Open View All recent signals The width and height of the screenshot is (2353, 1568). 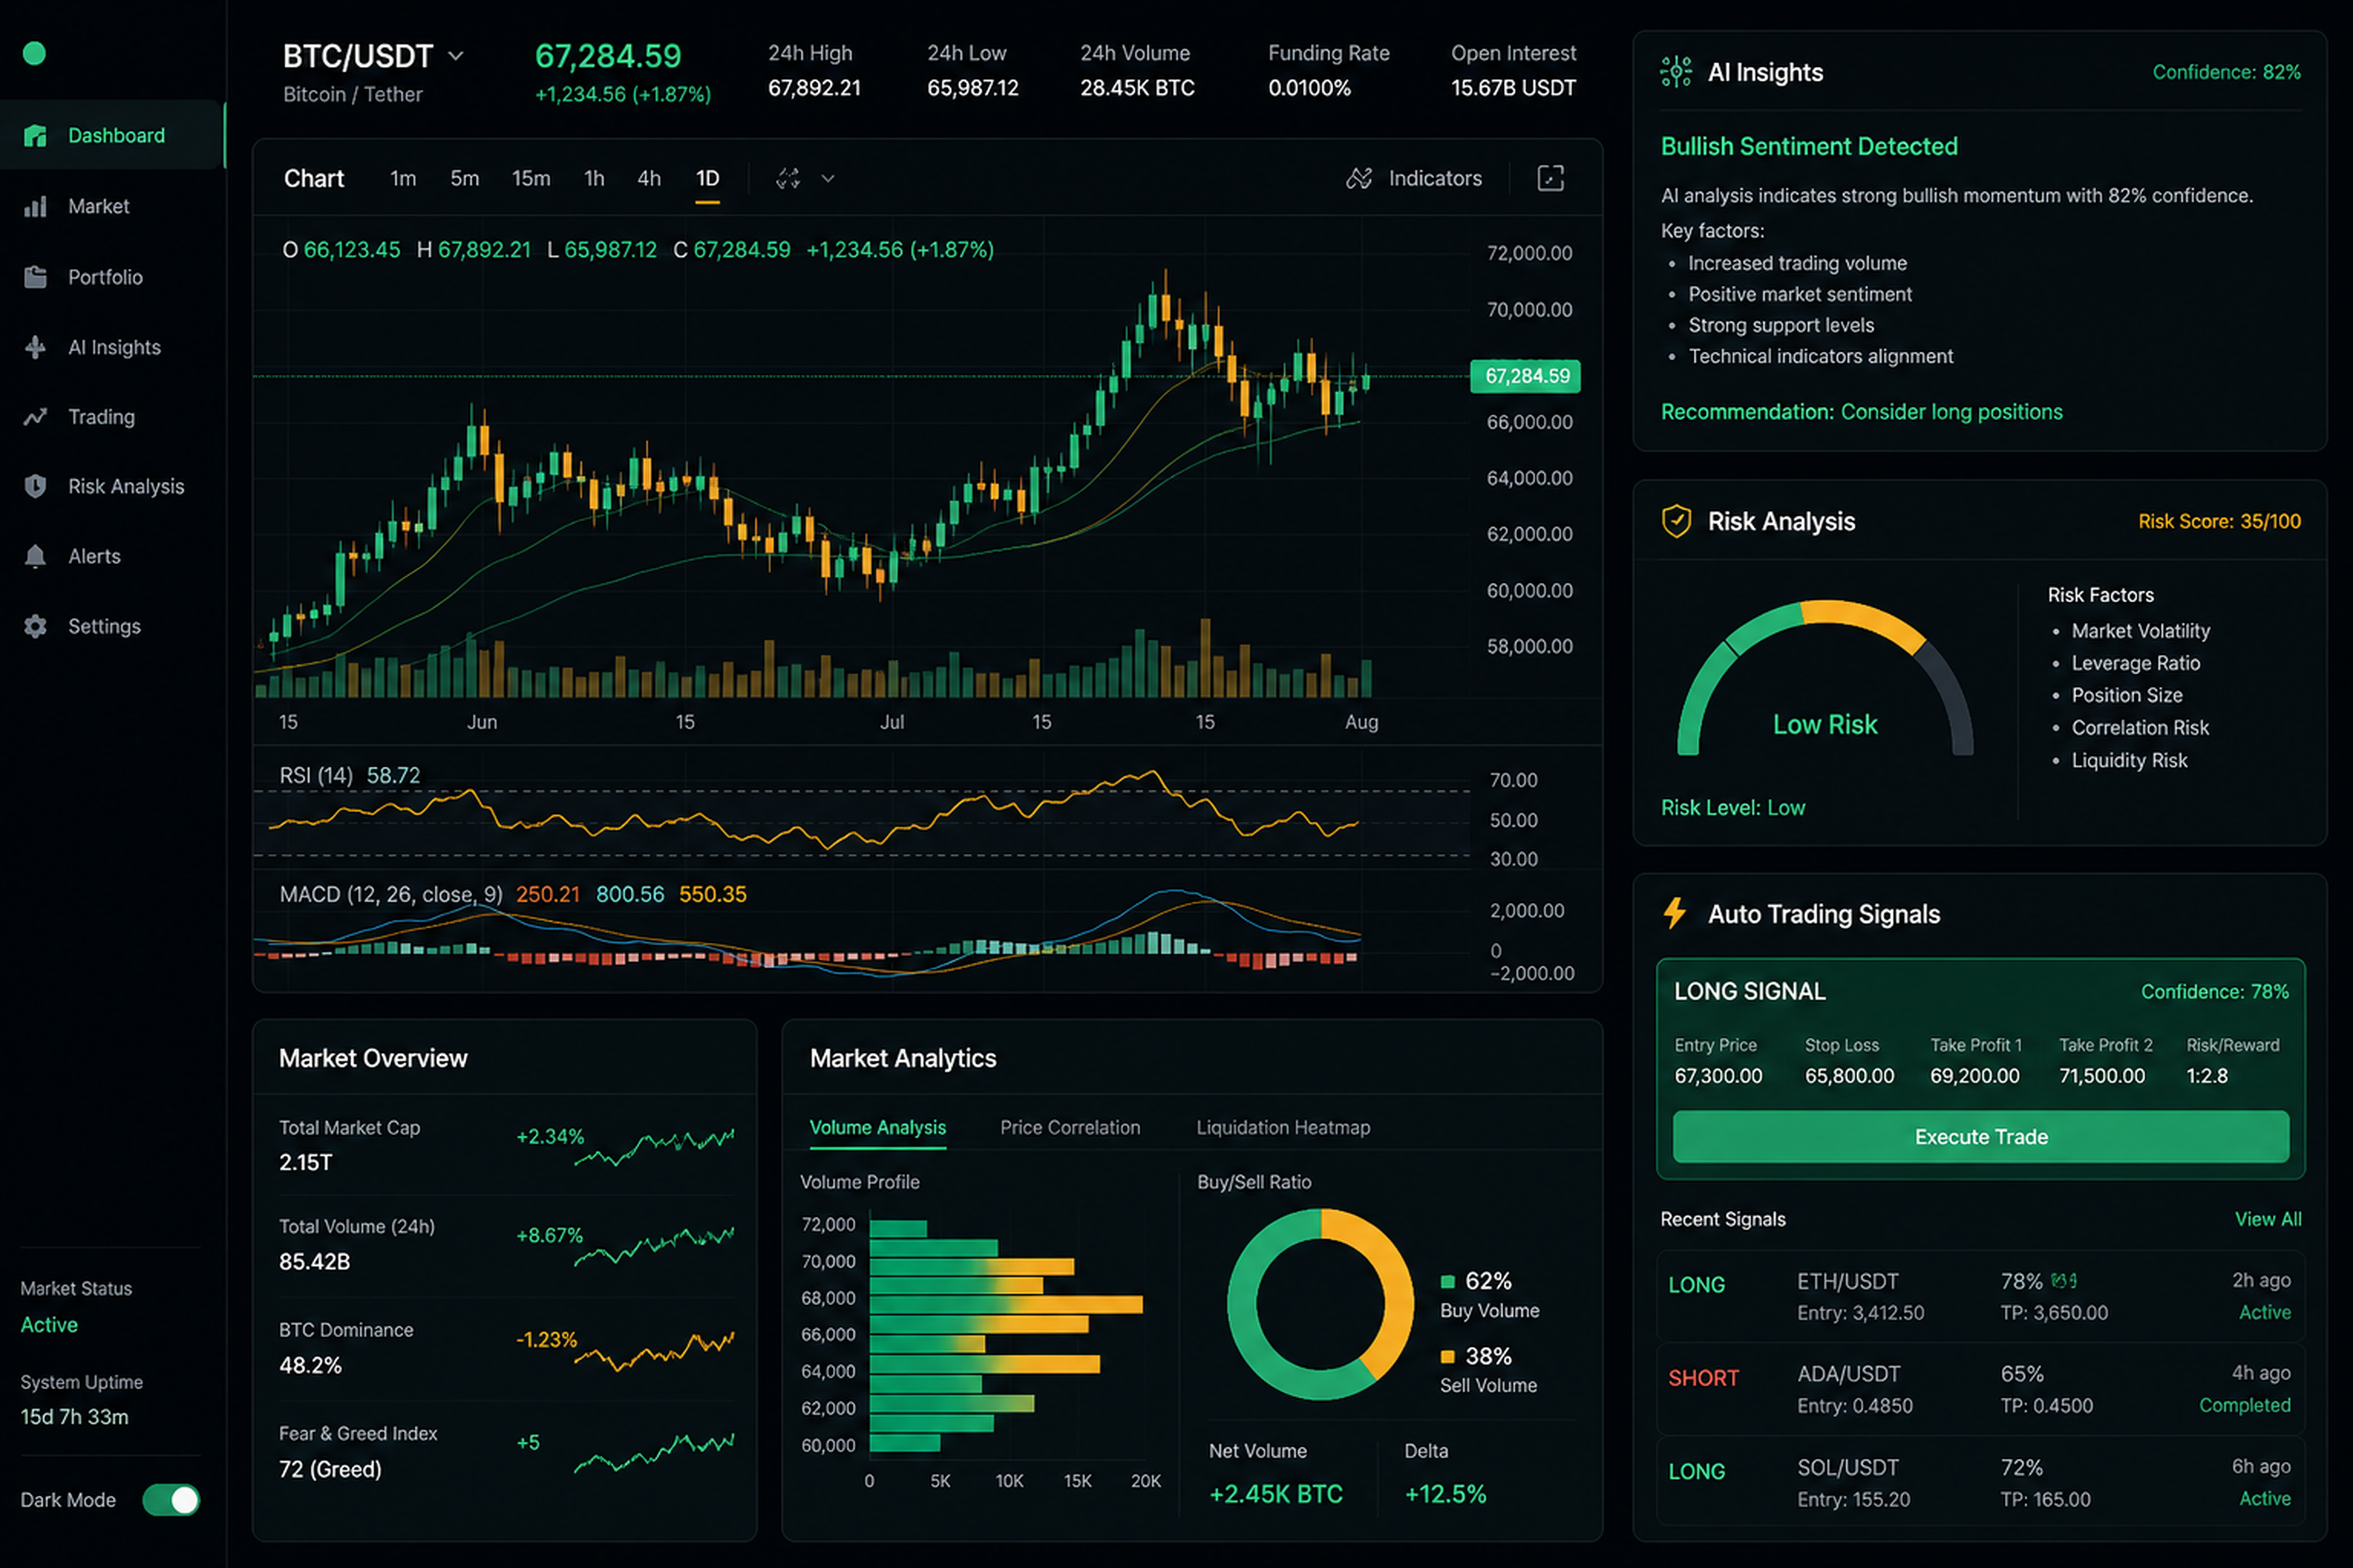tap(2268, 1219)
